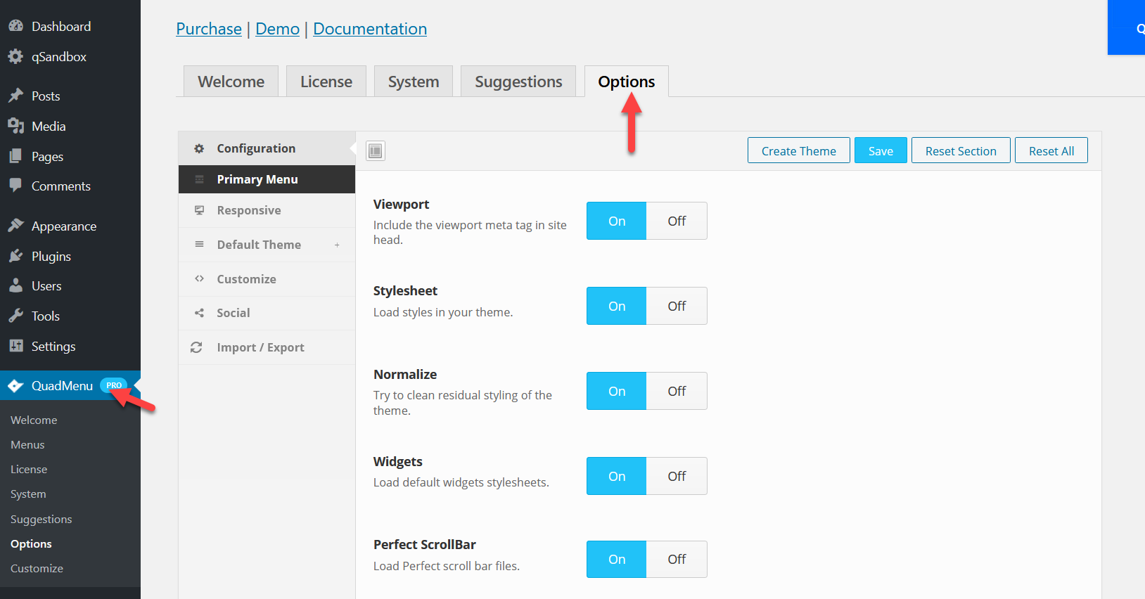This screenshot has width=1145, height=599.
Task: Select the Primary Menu section
Action: coord(267,179)
